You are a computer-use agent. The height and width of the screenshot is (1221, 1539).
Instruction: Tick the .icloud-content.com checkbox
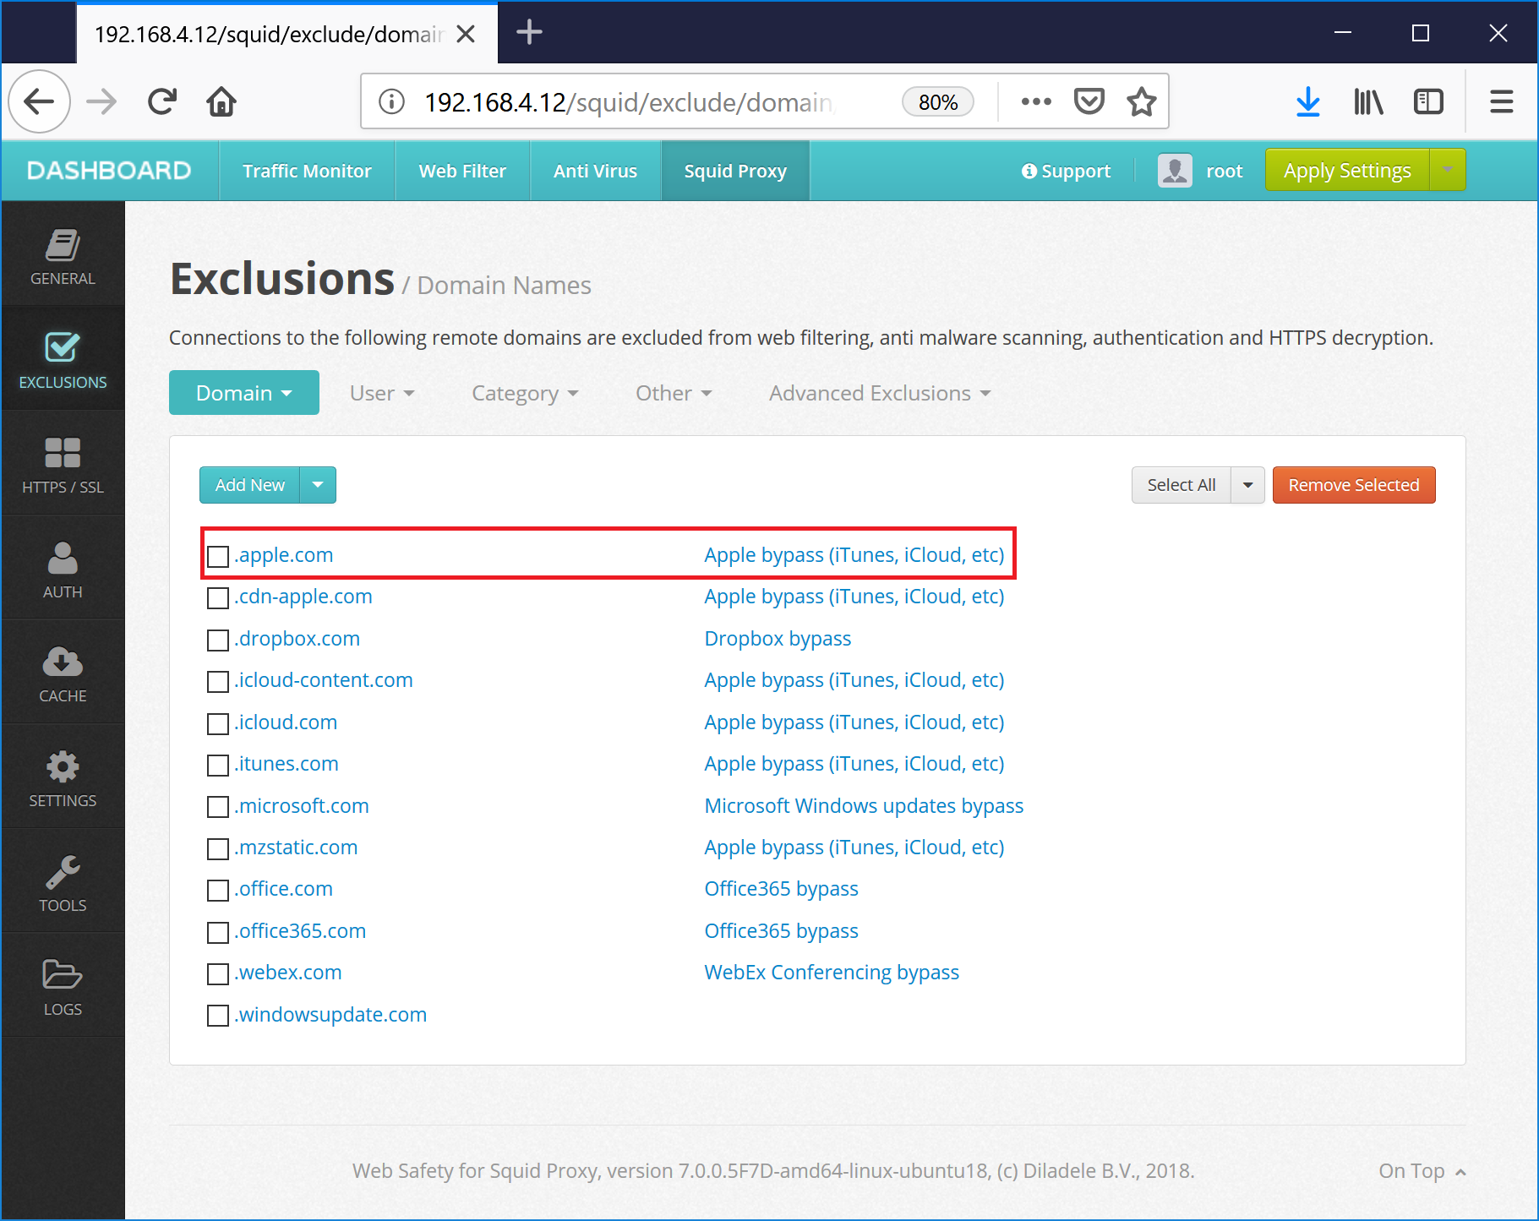[218, 682]
